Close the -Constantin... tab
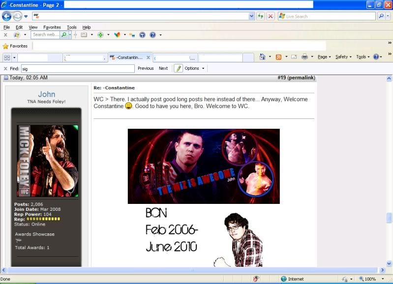393x284 pixels. pyautogui.click(x=149, y=57)
